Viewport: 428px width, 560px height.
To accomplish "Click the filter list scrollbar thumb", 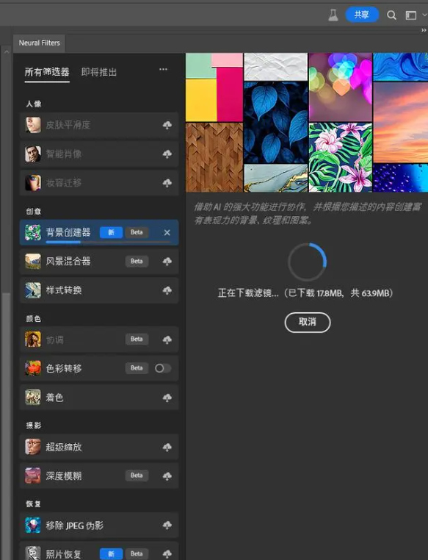I will [6, 425].
